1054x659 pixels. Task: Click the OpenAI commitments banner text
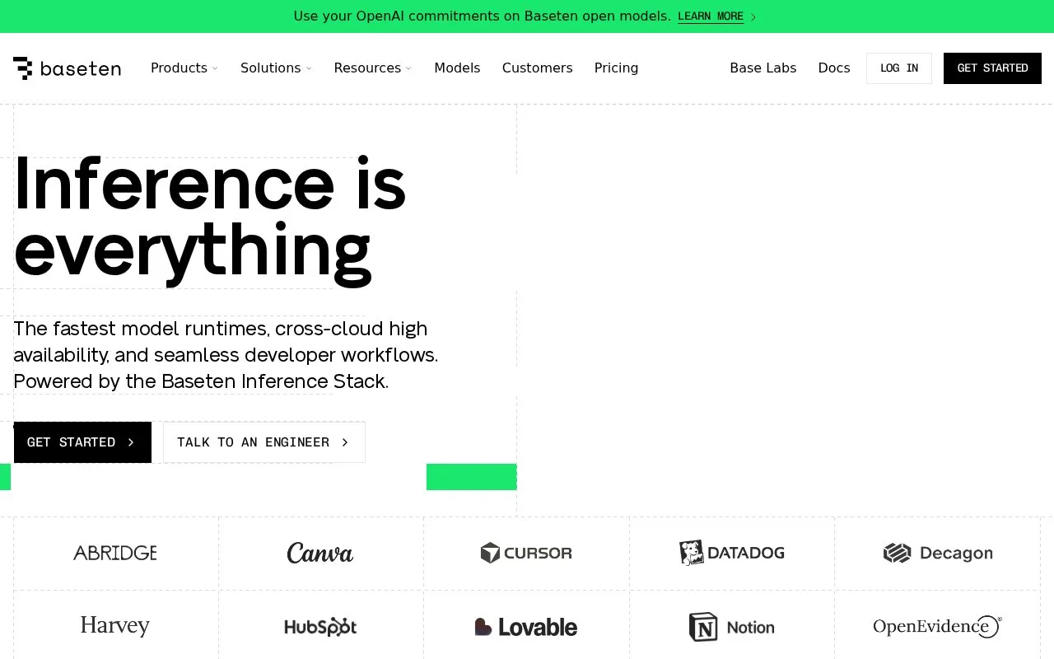[x=482, y=16]
